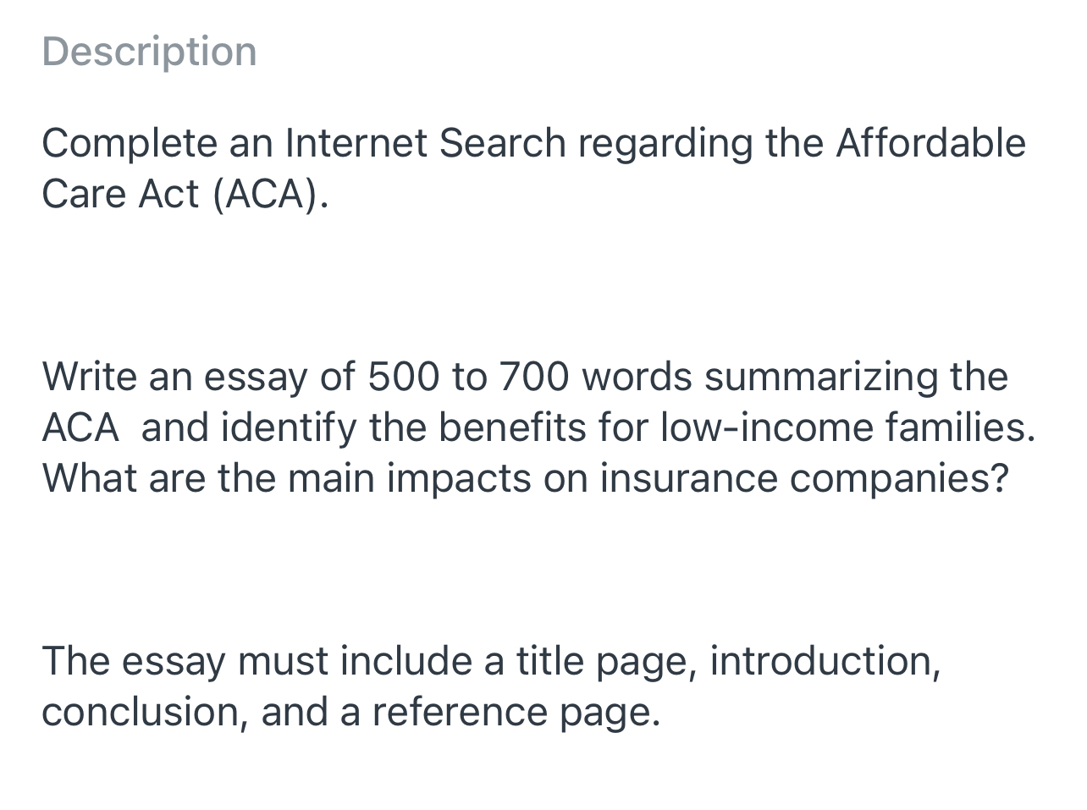The height and width of the screenshot is (810, 1087).
Task: Click the (ACA) abbreviation in parentheses
Action: click(x=269, y=194)
